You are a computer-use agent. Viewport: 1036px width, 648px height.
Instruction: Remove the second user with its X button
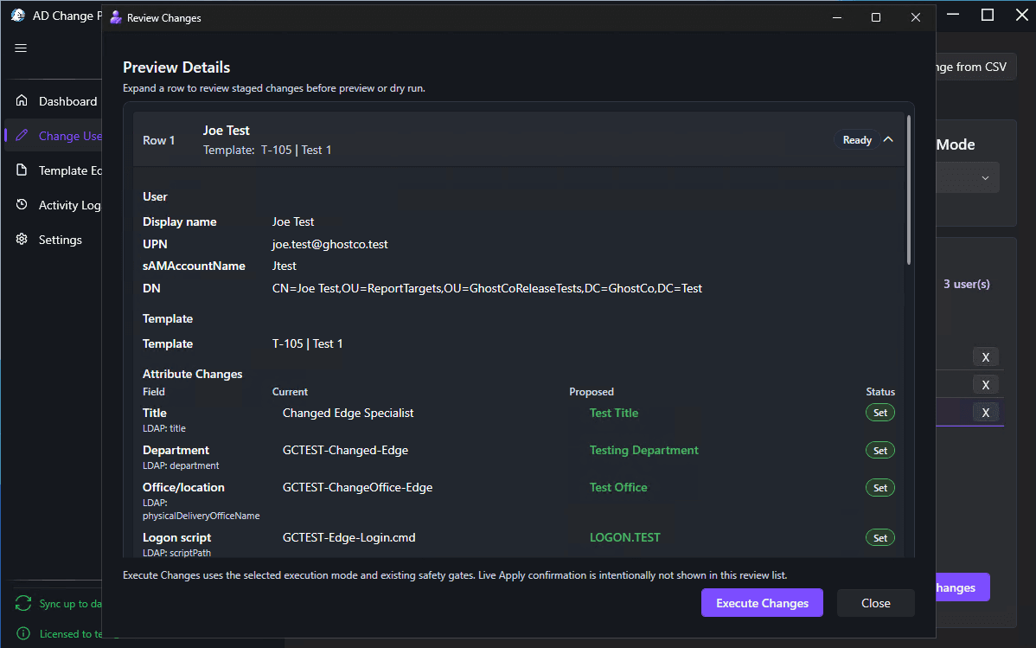click(985, 385)
